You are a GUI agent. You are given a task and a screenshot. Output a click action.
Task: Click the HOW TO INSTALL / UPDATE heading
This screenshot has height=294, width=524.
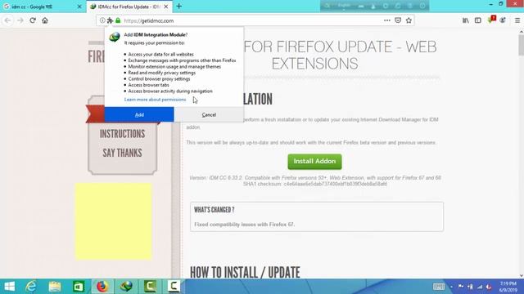click(245, 273)
